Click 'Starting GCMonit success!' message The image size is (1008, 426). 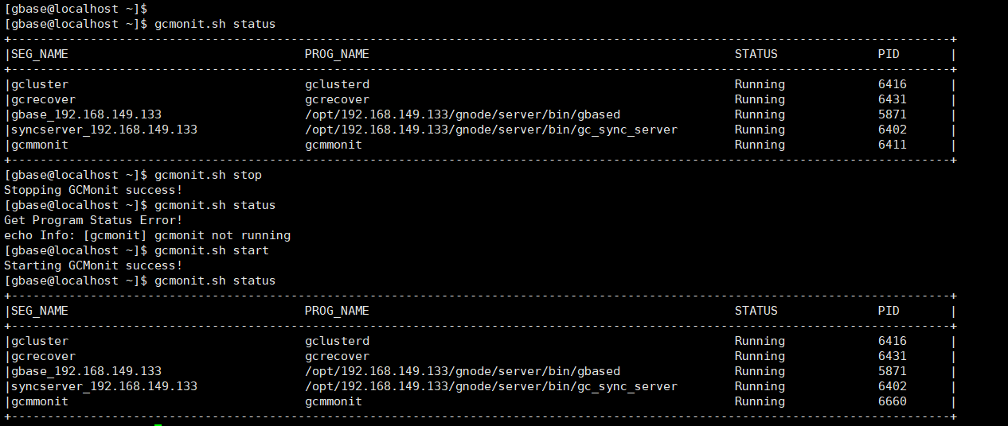[x=93, y=265]
